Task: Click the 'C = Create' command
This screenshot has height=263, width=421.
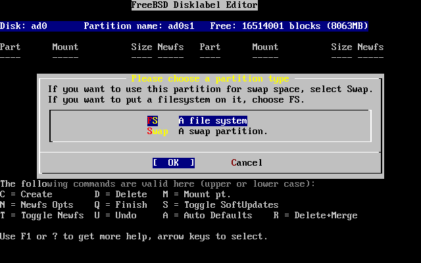Action: [x=26, y=194]
